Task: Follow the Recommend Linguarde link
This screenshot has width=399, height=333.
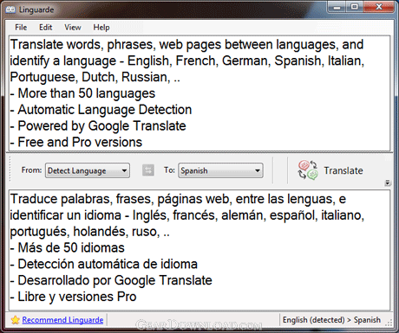Action: pyautogui.click(x=62, y=320)
